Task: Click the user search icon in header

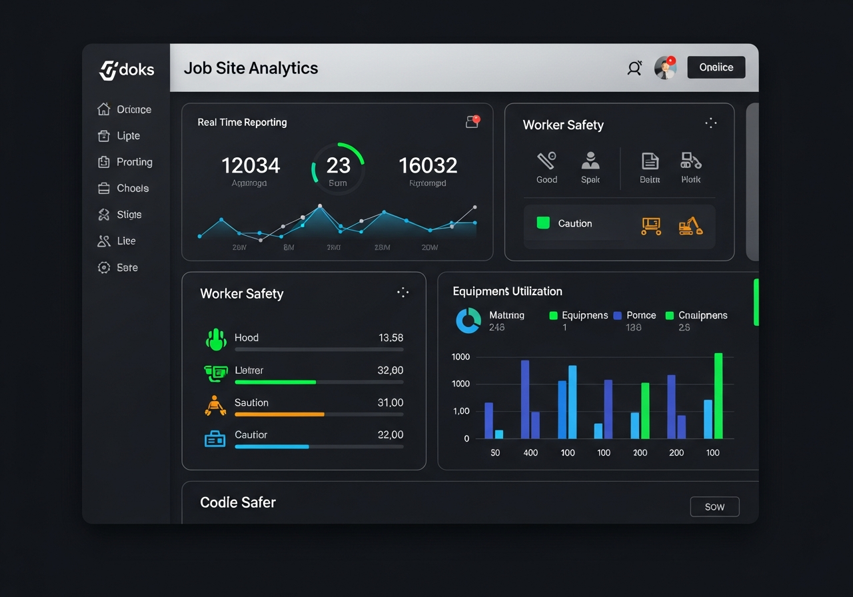Action: click(x=634, y=67)
